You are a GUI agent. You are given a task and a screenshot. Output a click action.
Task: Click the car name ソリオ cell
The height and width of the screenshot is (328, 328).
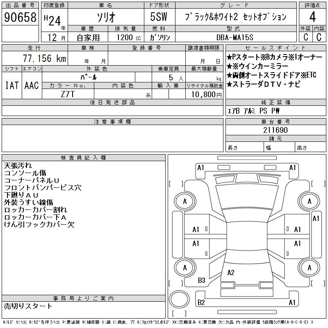pyautogui.click(x=106, y=17)
